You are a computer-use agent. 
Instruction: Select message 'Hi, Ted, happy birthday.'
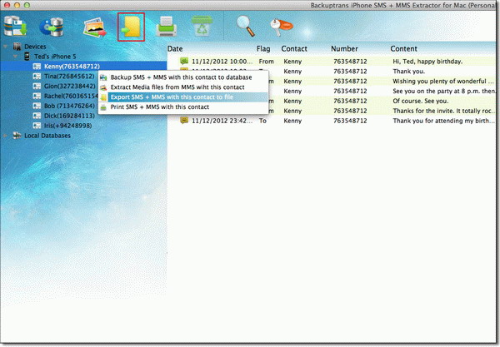pyautogui.click(x=427, y=62)
